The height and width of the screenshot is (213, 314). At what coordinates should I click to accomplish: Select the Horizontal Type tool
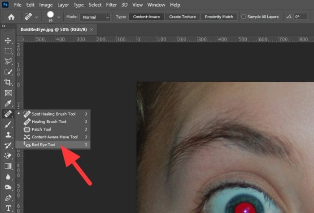coord(8,209)
